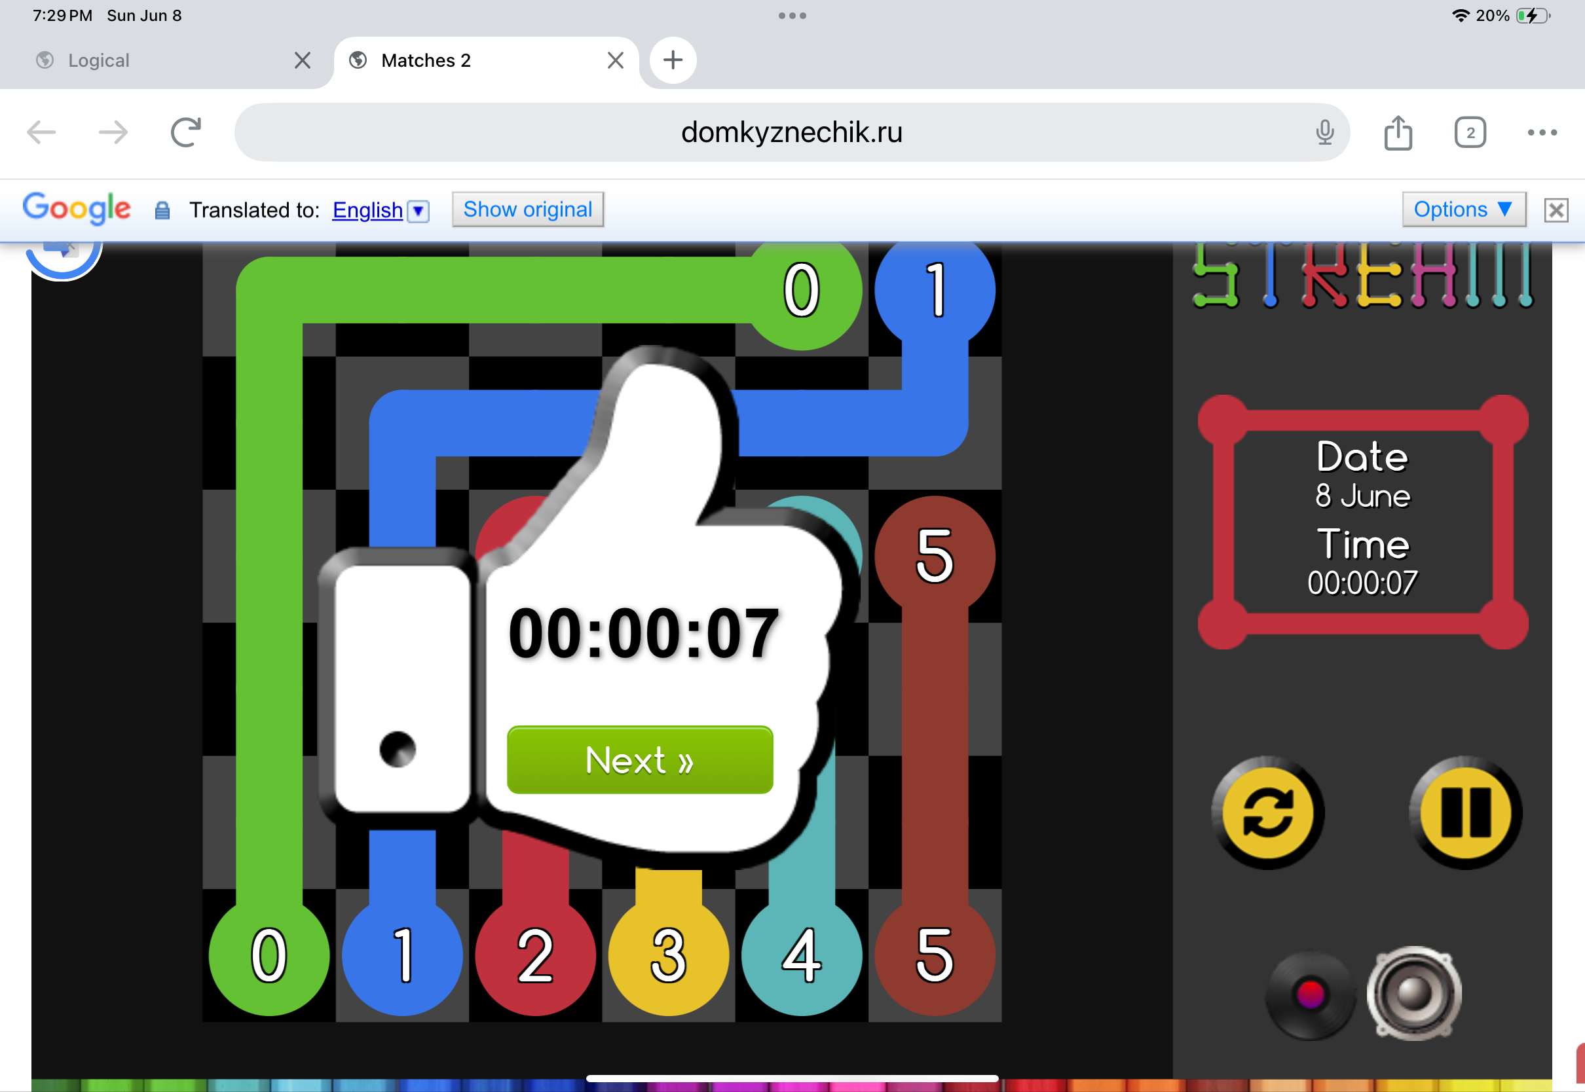The width and height of the screenshot is (1585, 1092).
Task: Click the English language link
Action: pyautogui.click(x=367, y=210)
